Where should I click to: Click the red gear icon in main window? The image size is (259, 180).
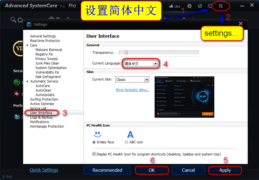coord(17,94)
